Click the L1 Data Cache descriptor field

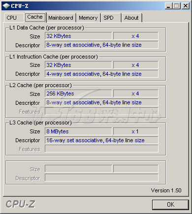101,45
